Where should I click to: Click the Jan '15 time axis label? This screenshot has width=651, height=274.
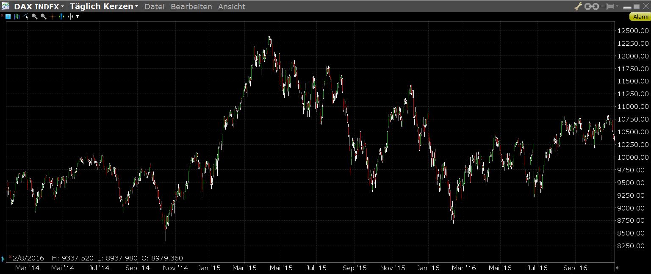pos(209,268)
